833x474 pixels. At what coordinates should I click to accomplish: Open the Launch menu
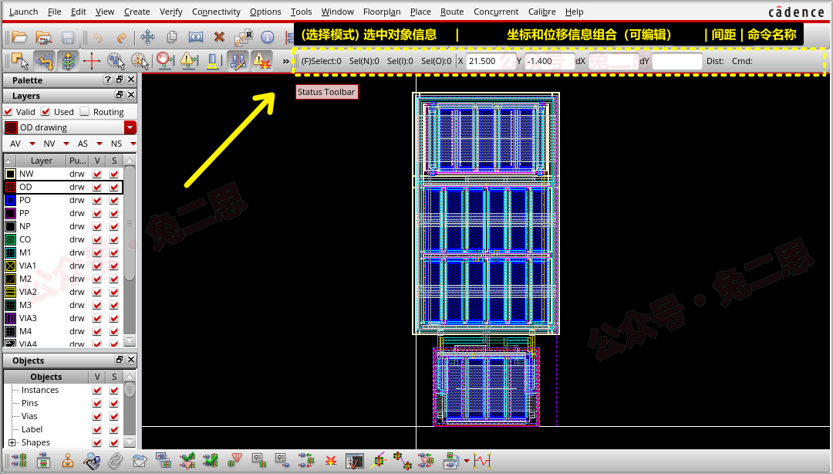pyautogui.click(x=24, y=12)
